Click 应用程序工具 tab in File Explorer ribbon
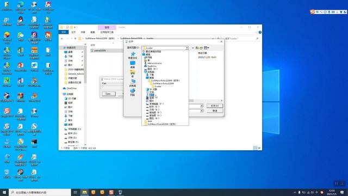 (107, 32)
